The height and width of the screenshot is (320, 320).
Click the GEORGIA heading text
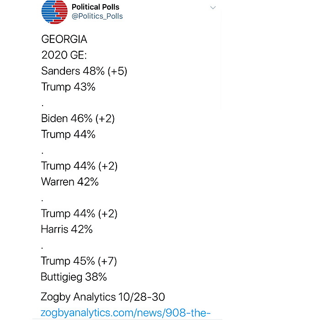click(64, 39)
